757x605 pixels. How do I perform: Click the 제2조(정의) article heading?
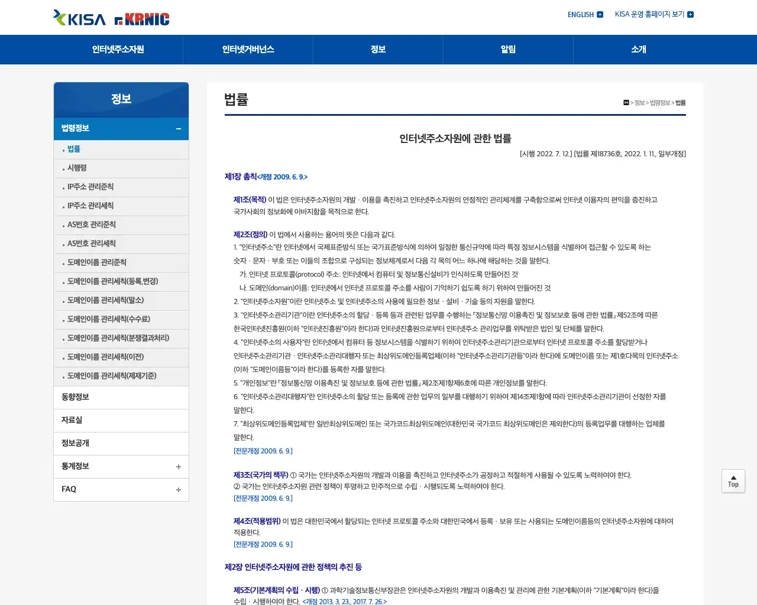point(250,235)
